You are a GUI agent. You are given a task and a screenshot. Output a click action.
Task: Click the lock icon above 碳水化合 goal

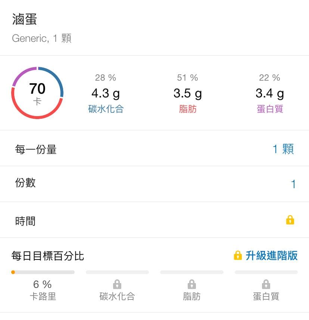pos(117,284)
